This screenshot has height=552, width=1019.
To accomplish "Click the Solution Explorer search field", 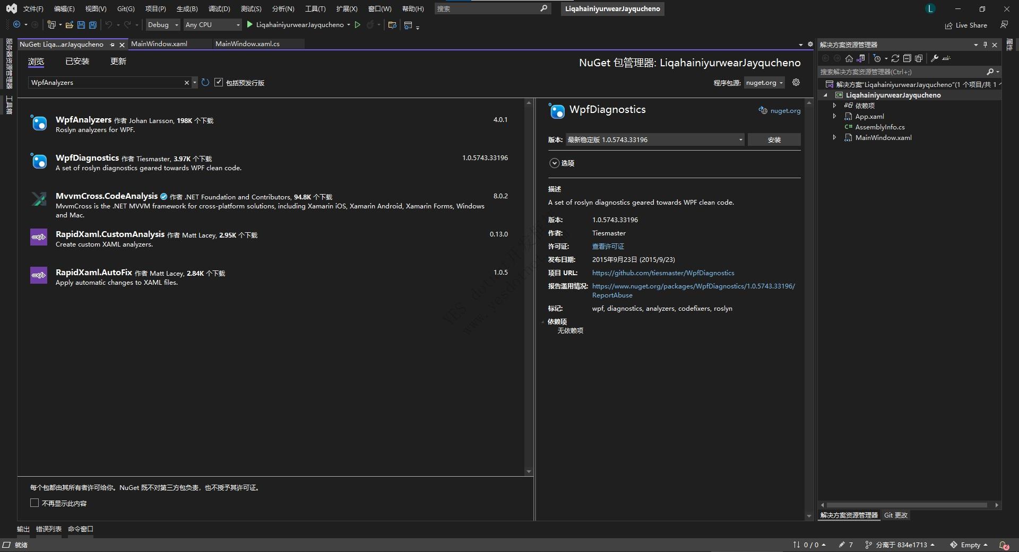I will click(x=902, y=72).
